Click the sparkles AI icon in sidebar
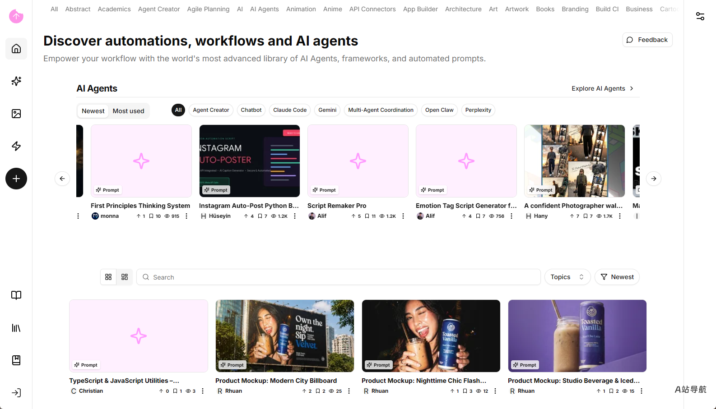Viewport: 716px width, 409px height. point(16,81)
